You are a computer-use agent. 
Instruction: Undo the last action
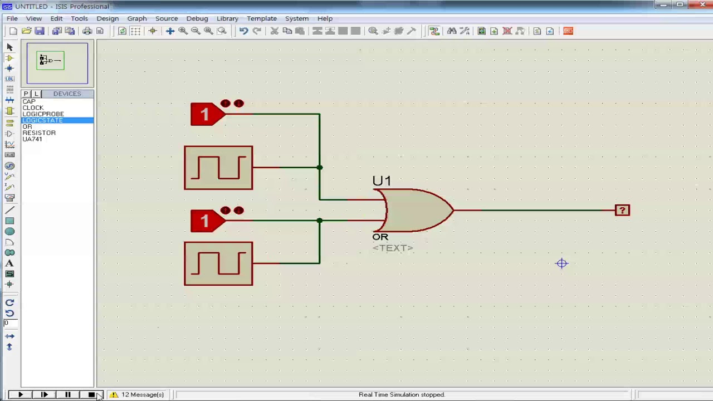tap(243, 31)
